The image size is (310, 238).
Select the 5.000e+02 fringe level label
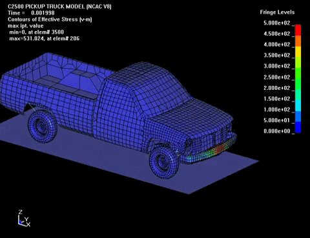277,23
